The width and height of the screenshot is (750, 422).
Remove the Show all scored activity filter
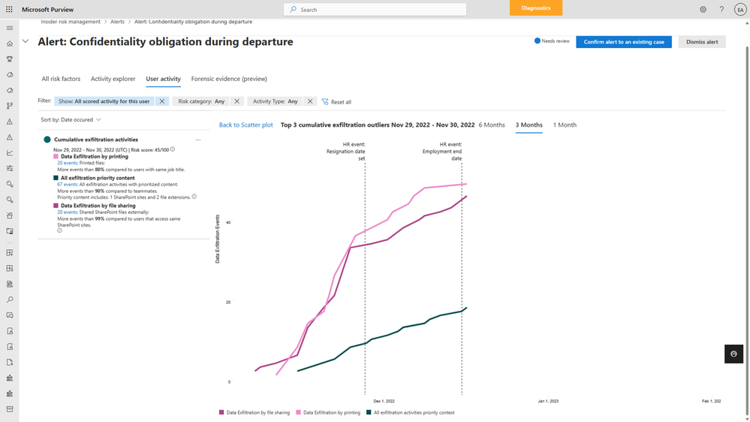tap(162, 101)
